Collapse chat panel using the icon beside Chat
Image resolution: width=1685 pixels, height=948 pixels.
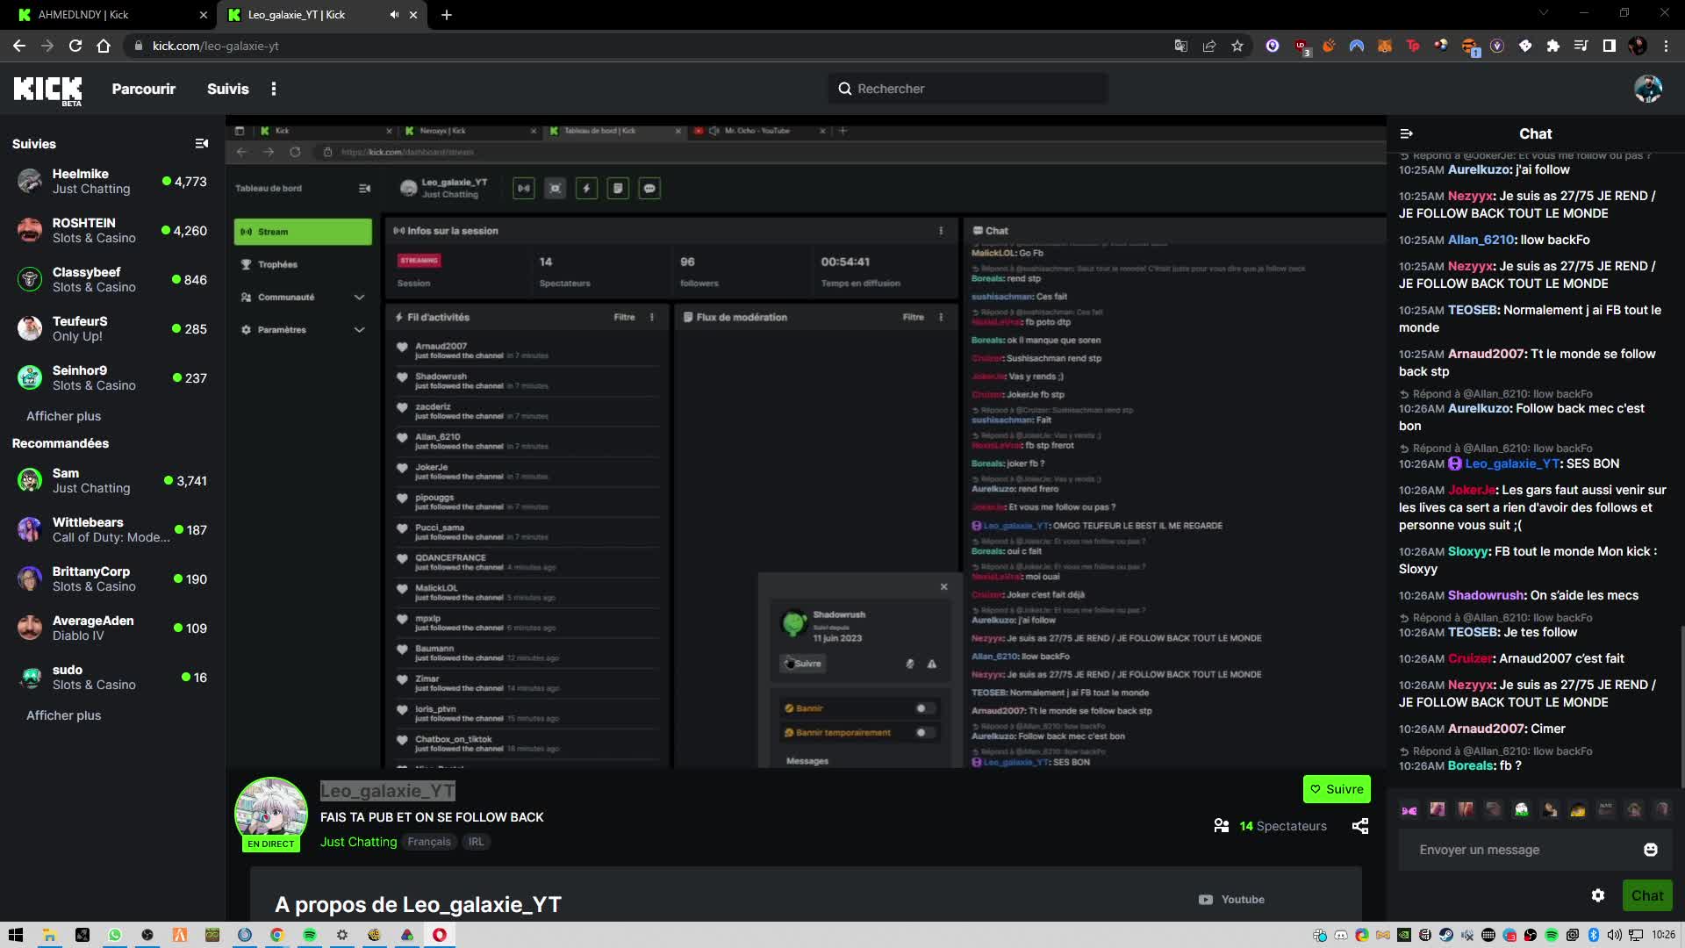point(1407,133)
